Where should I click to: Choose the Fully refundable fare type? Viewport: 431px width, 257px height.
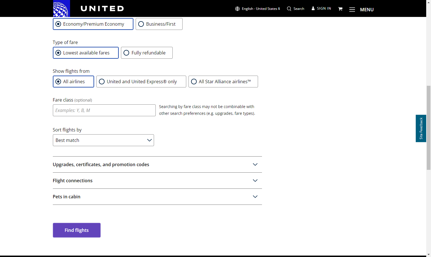(147, 53)
